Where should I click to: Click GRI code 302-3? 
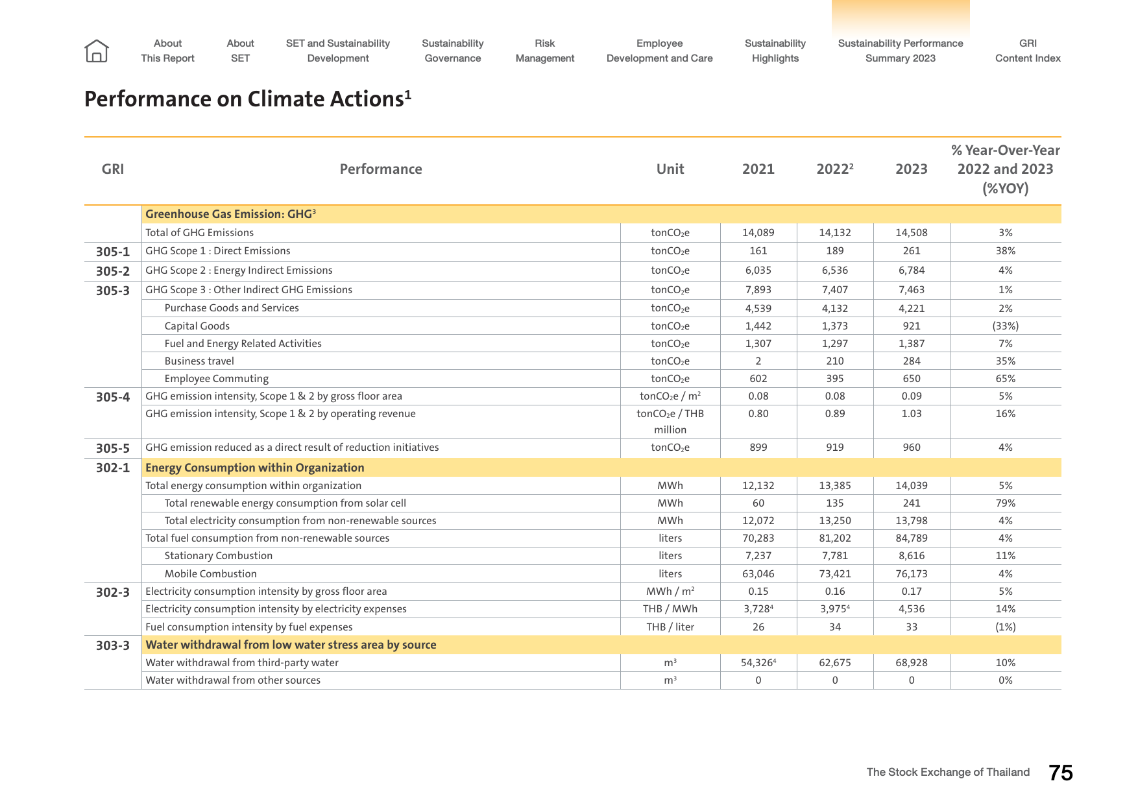[113, 592]
